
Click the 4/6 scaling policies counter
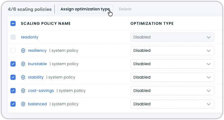pyautogui.click(x=30, y=9)
